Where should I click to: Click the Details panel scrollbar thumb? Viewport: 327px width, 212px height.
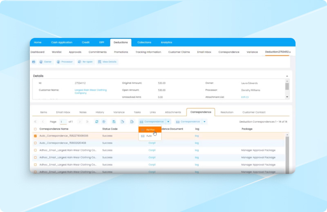point(287,86)
